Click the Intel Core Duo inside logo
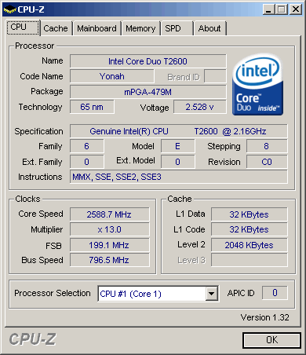The height and width of the screenshot is (355, 306). [x=257, y=84]
